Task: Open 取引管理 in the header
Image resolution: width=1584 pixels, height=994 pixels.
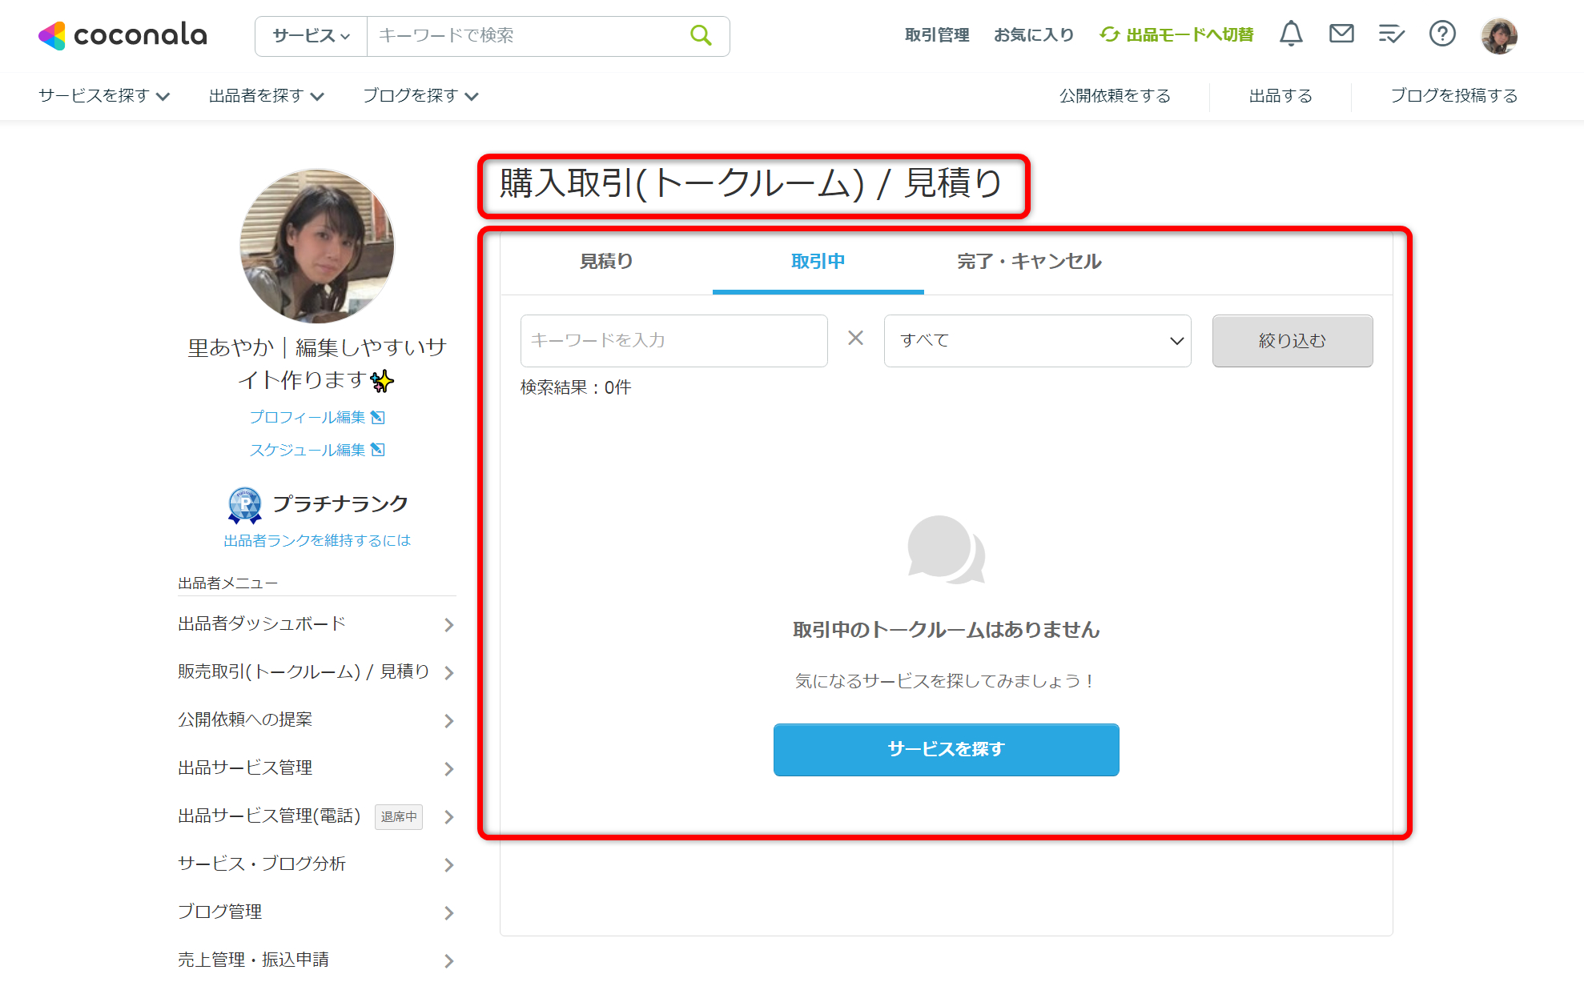Action: click(937, 35)
